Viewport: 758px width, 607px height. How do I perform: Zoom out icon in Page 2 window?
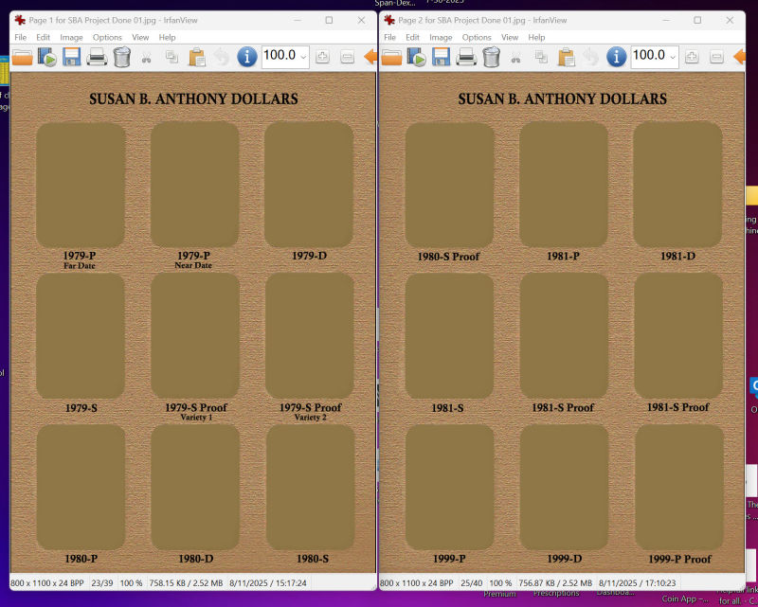pyautogui.click(x=716, y=57)
